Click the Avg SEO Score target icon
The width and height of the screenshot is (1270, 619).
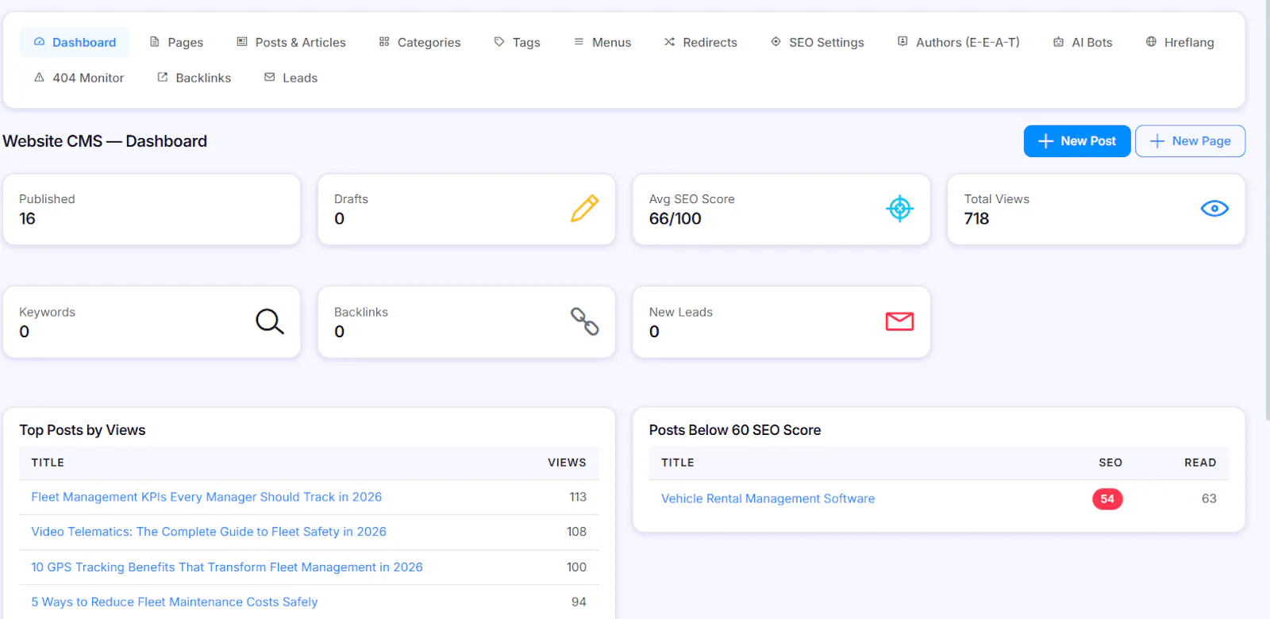pyautogui.click(x=899, y=209)
